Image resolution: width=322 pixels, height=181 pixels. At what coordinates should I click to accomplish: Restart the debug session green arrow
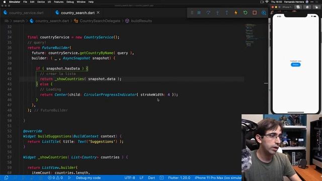pos(245,13)
